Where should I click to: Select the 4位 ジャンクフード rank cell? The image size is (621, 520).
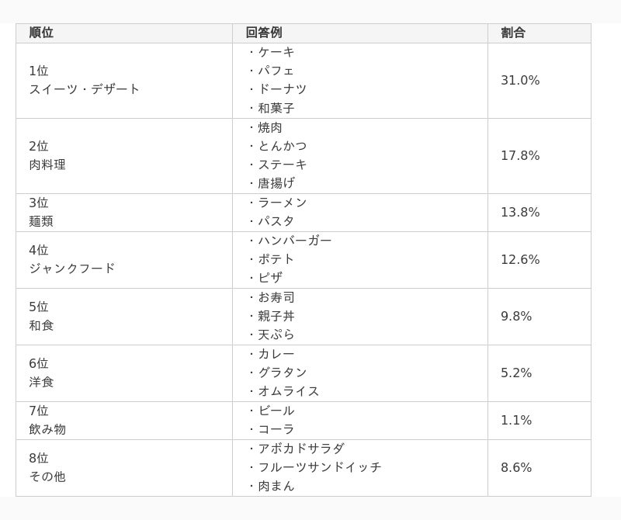[x=72, y=259]
